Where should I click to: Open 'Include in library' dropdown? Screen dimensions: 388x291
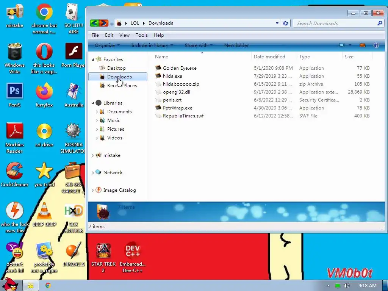(152, 45)
